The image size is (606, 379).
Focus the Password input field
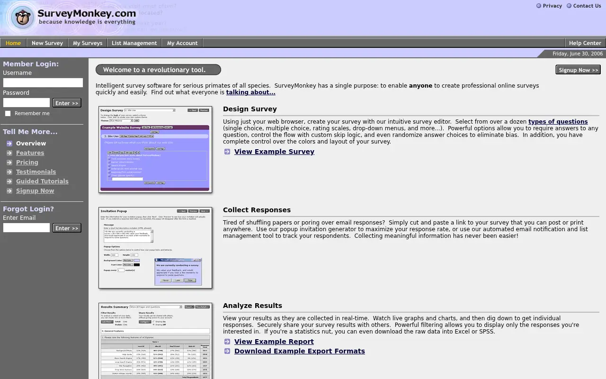point(27,103)
